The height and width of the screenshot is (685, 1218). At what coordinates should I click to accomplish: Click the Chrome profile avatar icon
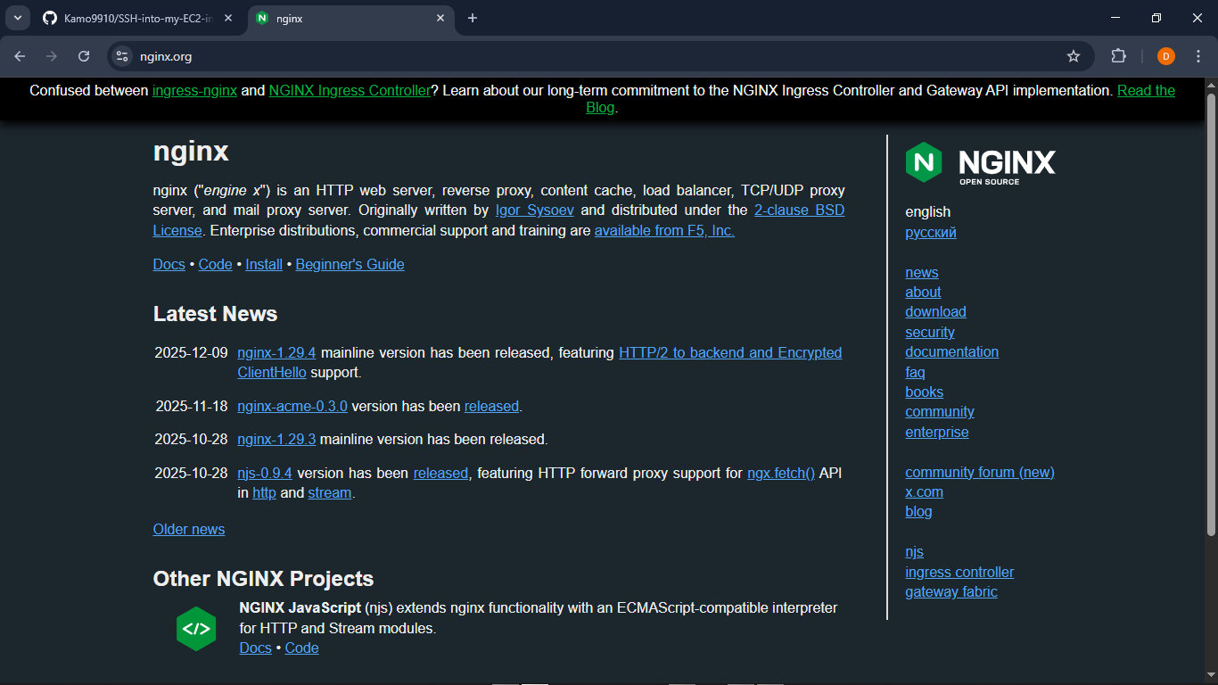click(x=1165, y=55)
